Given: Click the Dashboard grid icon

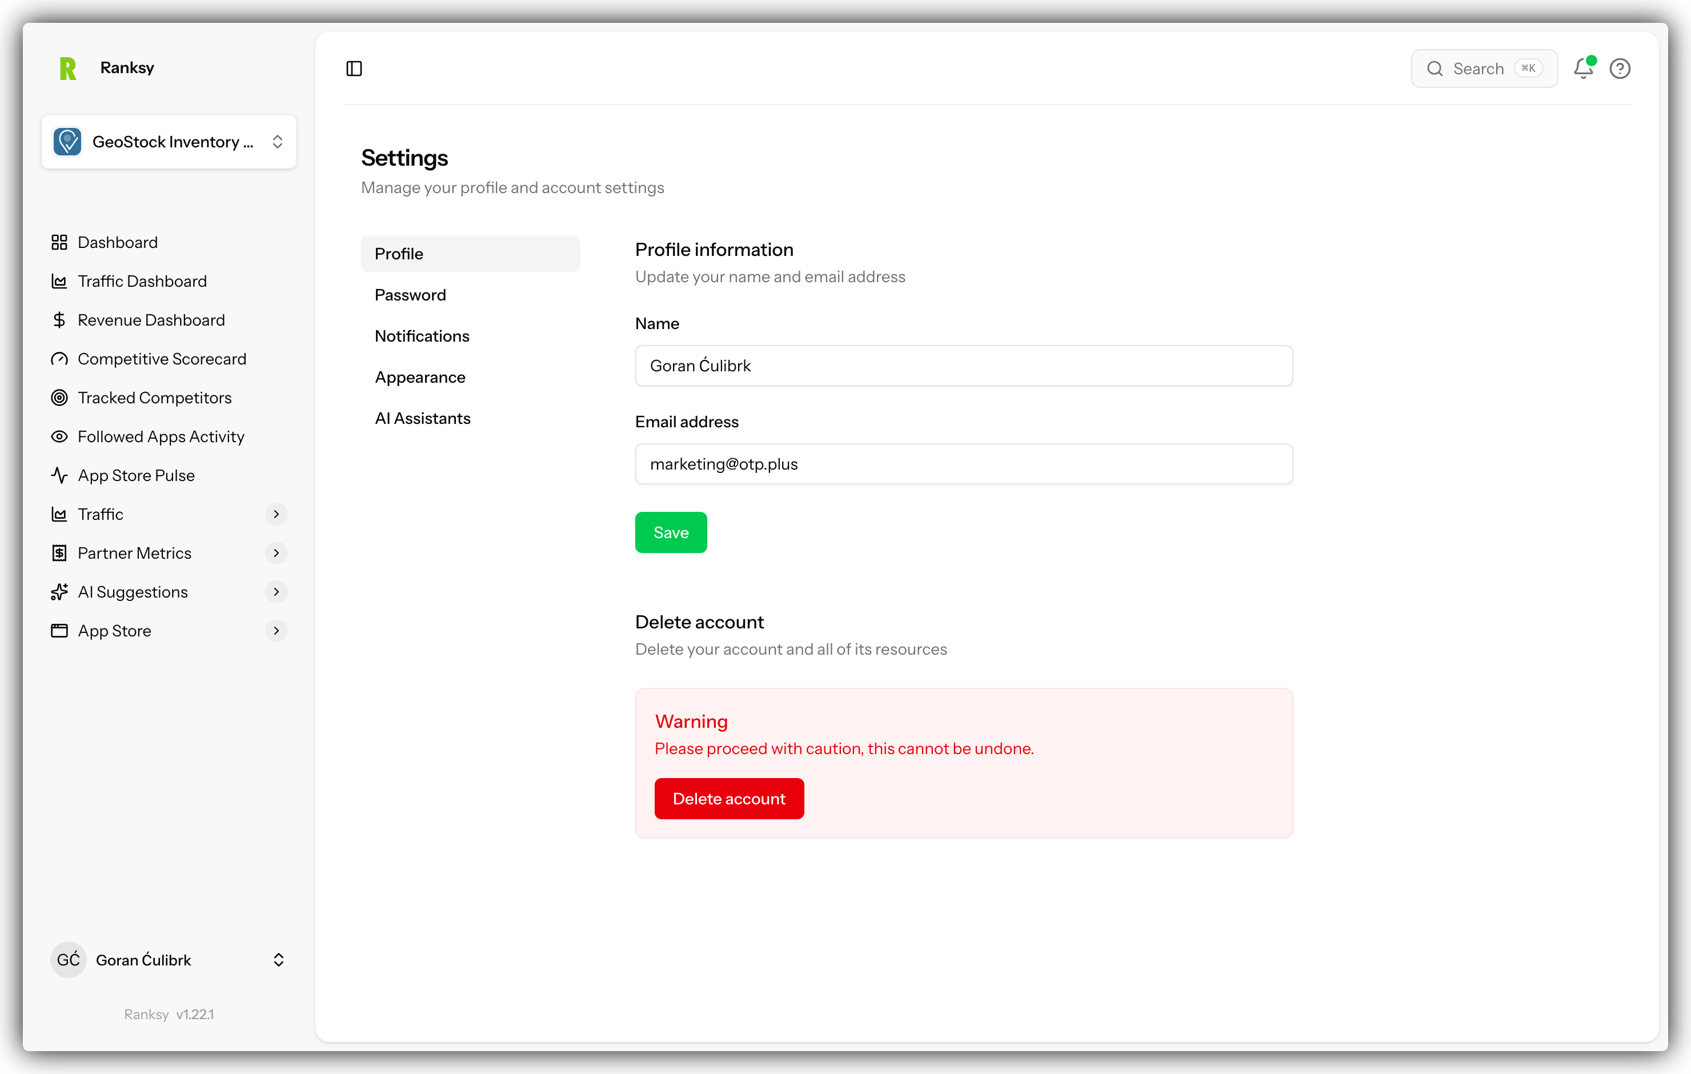Looking at the screenshot, I should pos(59,242).
